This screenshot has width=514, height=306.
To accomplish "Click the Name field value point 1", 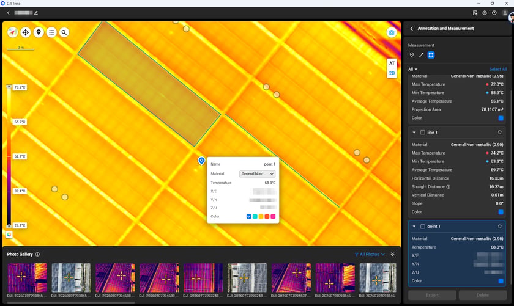I will (269, 164).
